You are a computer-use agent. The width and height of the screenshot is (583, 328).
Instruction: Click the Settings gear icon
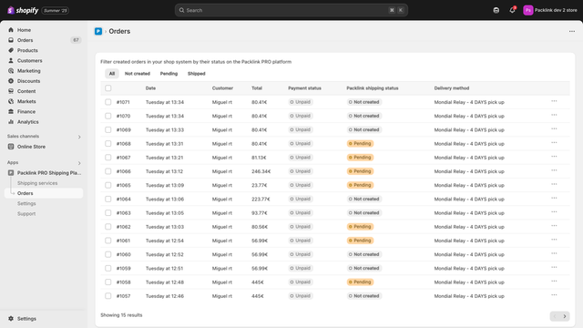tap(11, 319)
